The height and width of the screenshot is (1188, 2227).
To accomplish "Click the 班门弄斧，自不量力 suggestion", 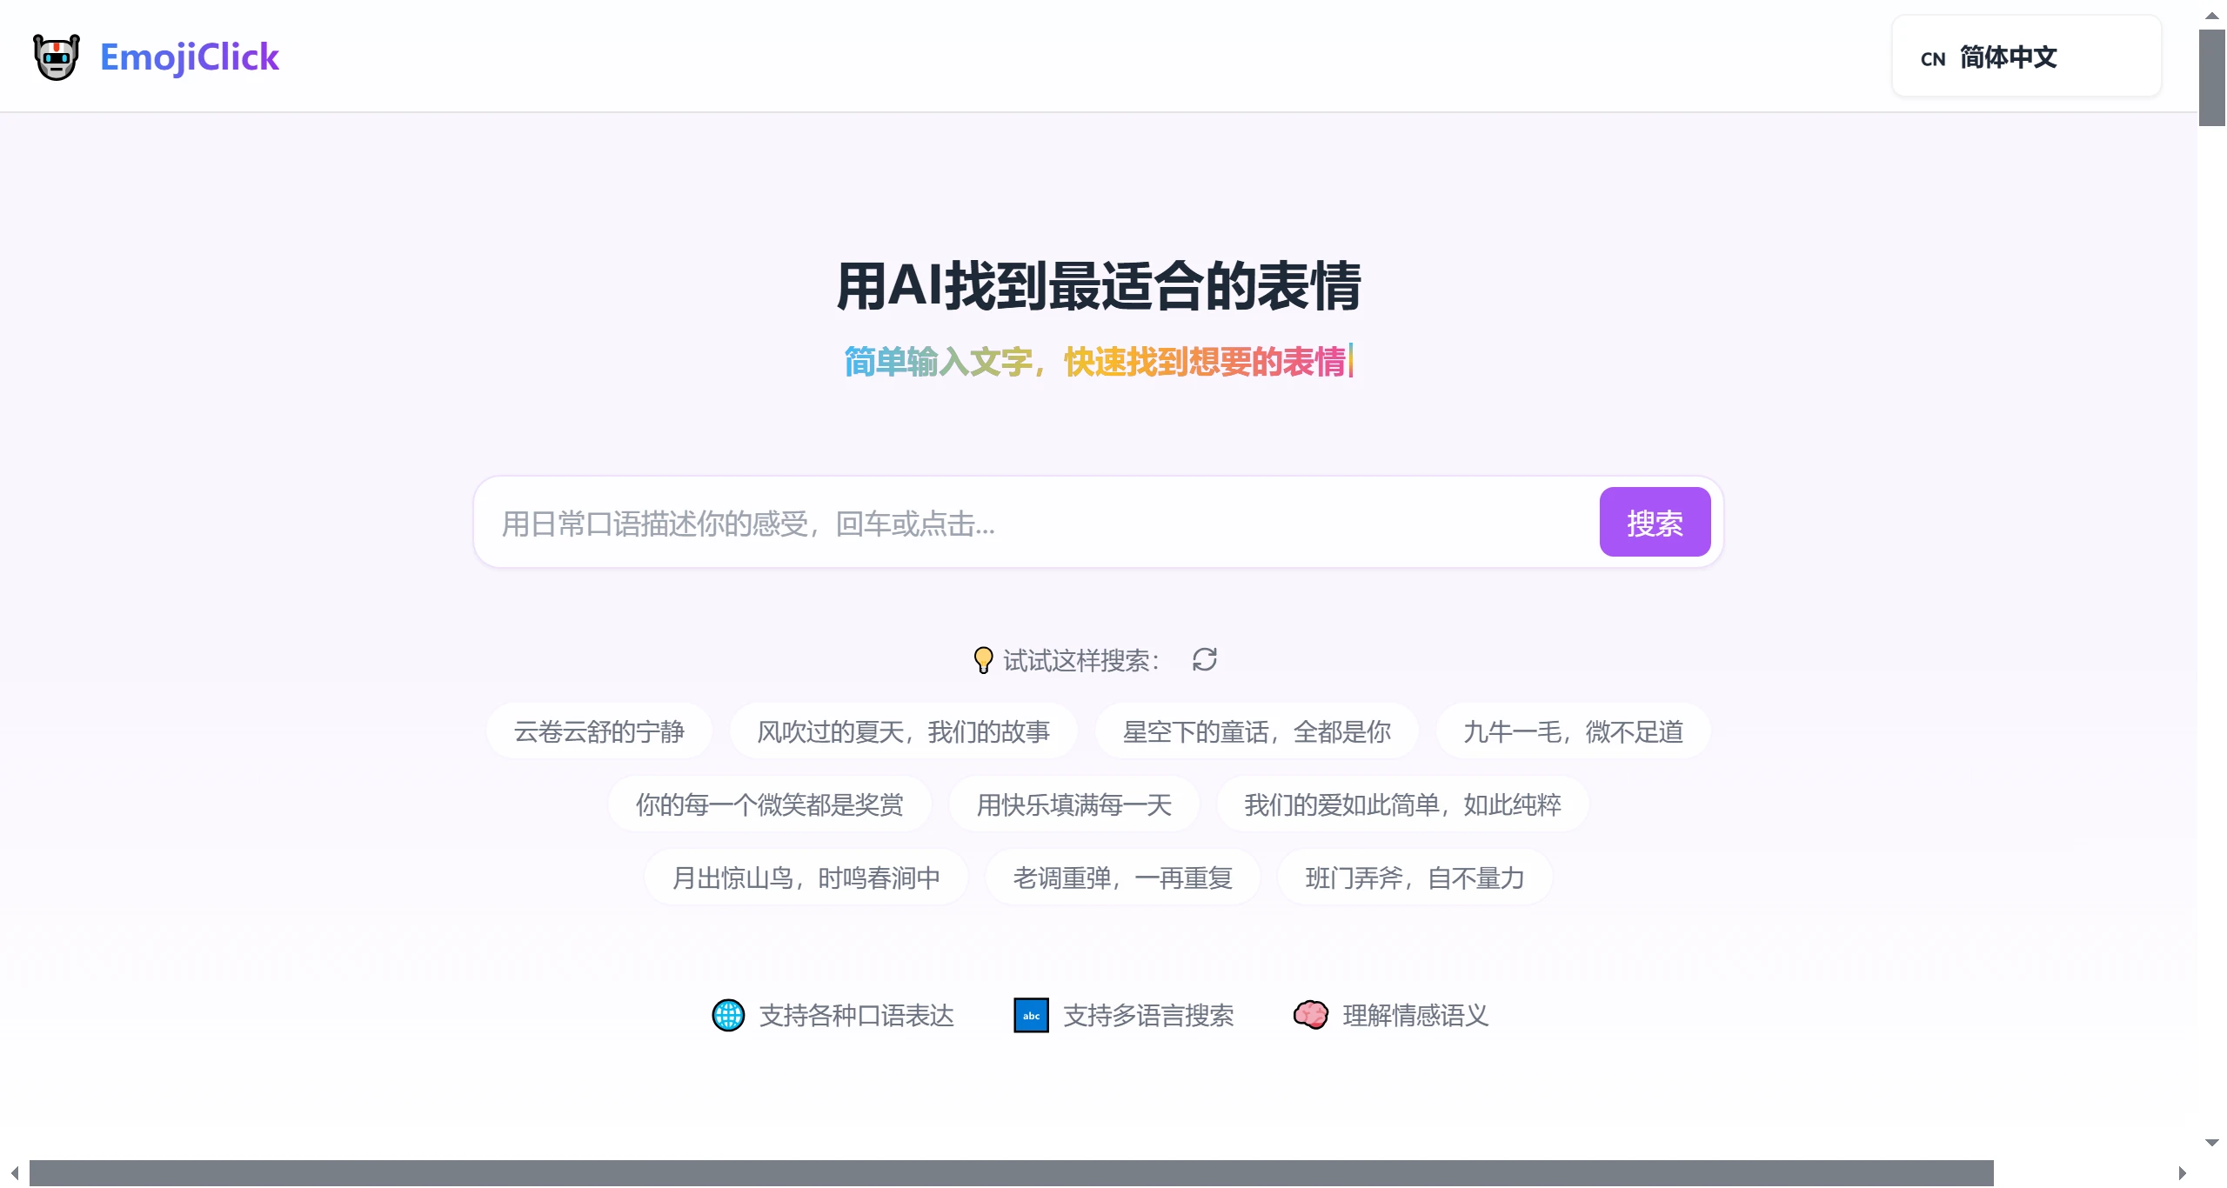I will (x=1413, y=877).
